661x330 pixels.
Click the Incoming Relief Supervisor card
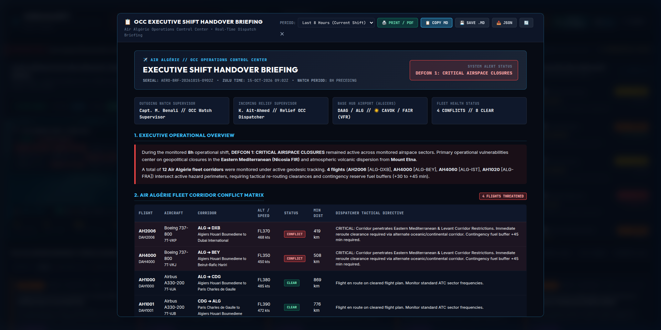(x=281, y=111)
